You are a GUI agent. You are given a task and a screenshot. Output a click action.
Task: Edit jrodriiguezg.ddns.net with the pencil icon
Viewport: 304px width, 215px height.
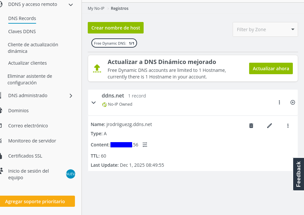(269, 126)
